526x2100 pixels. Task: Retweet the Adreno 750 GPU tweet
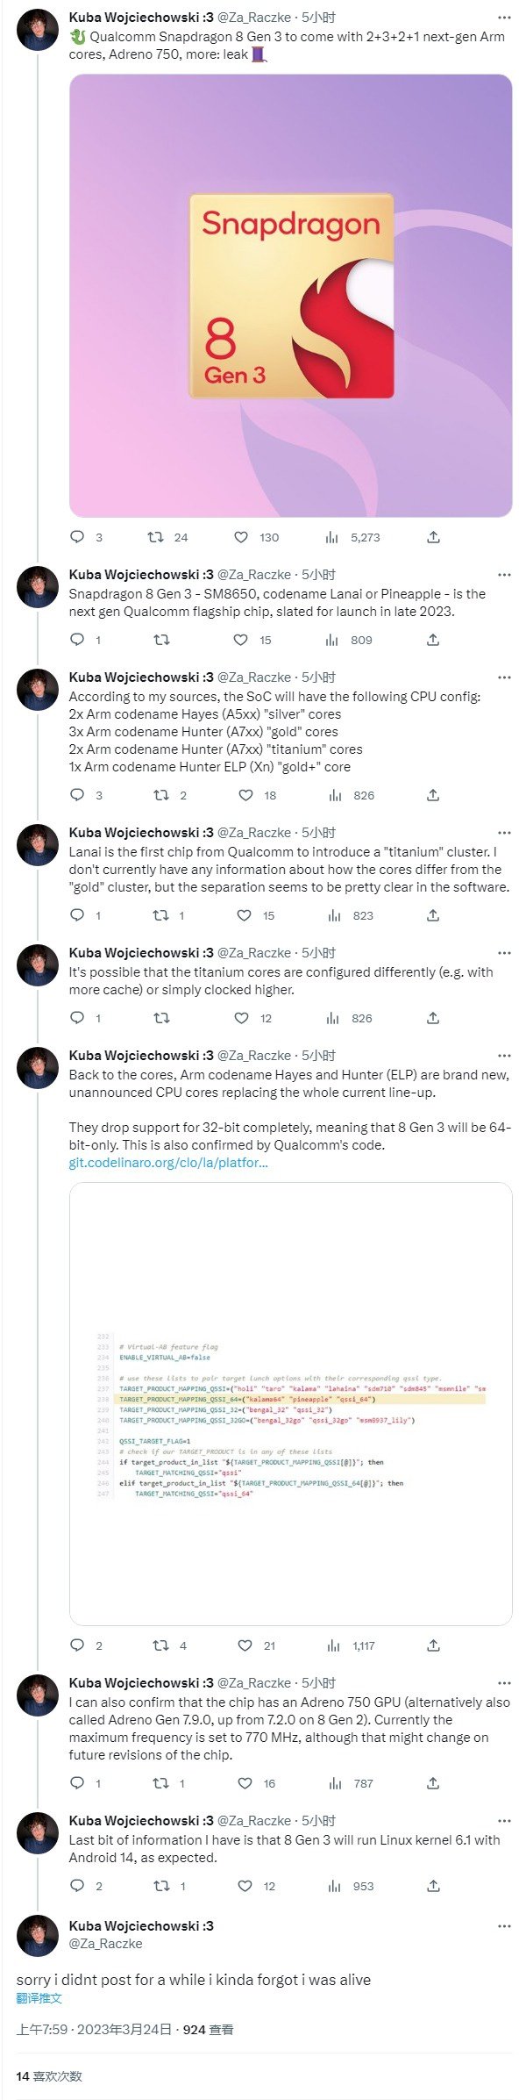(x=161, y=1783)
